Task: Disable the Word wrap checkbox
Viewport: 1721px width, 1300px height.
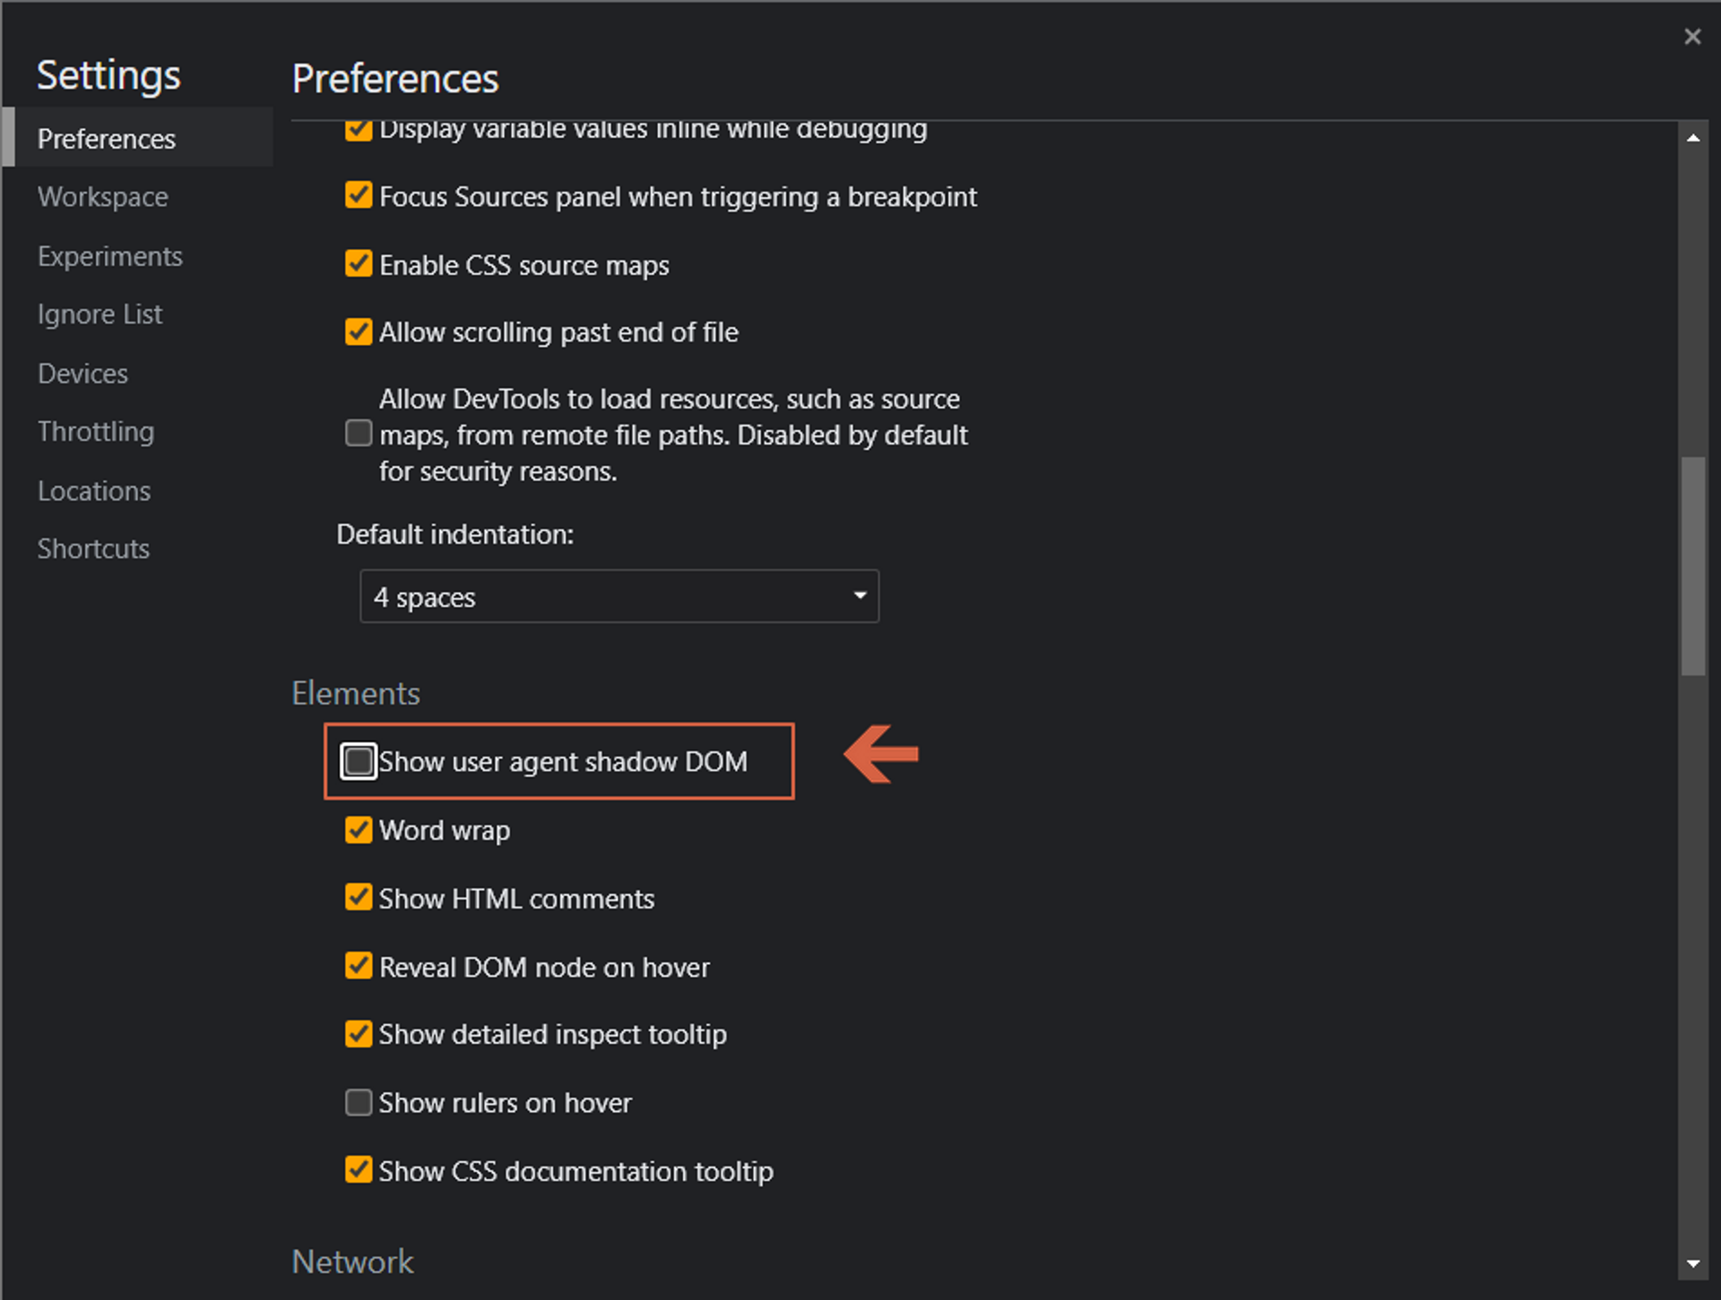Action: pyautogui.click(x=359, y=830)
